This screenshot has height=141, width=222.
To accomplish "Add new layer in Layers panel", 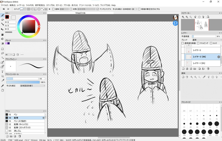I will pos(183,69).
